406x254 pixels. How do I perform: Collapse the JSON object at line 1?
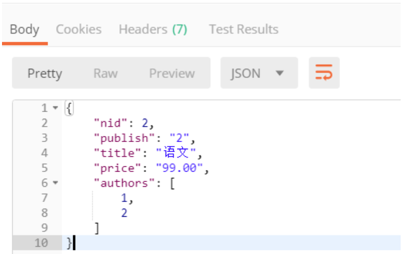[55, 107]
